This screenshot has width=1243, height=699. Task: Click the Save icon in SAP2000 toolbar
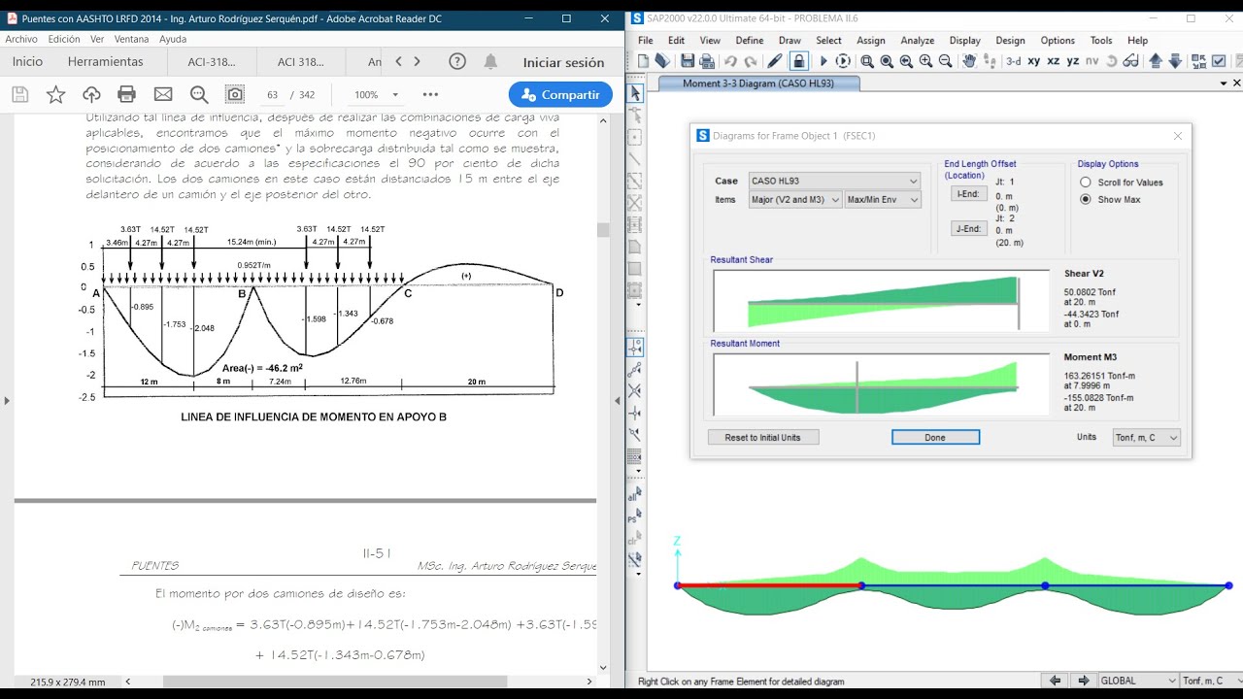[x=688, y=61]
